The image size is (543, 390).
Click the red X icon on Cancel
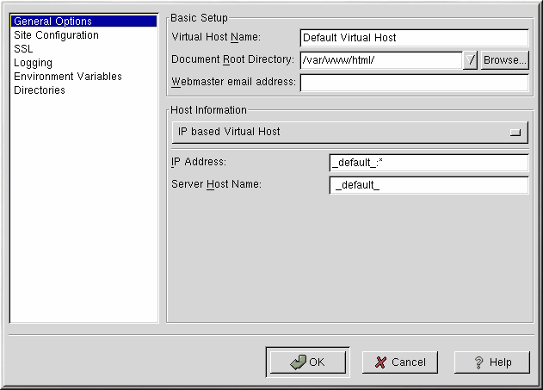[380, 362]
